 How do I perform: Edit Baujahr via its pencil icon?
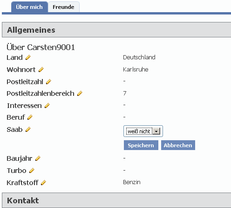[x=38, y=158]
